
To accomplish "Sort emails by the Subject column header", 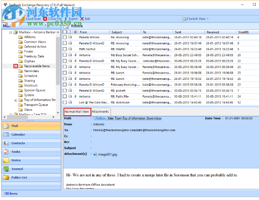I will coord(126,32).
